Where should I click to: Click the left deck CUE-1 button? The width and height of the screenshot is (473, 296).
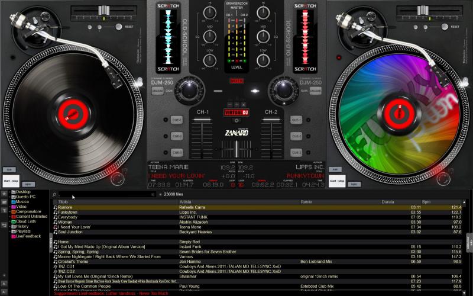click(176, 120)
